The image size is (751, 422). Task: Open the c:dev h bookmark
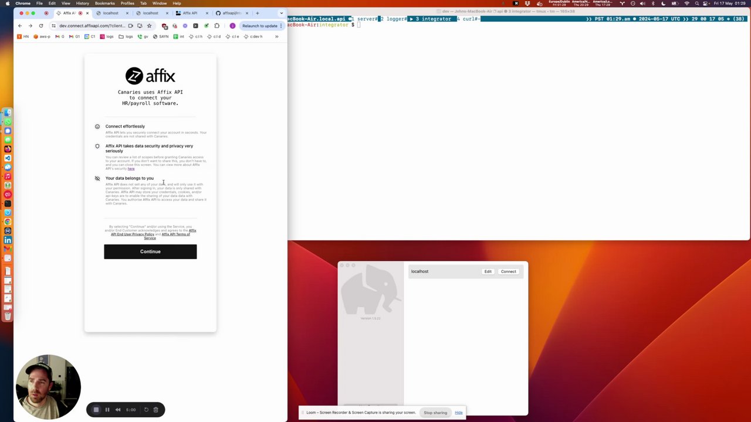point(253,36)
